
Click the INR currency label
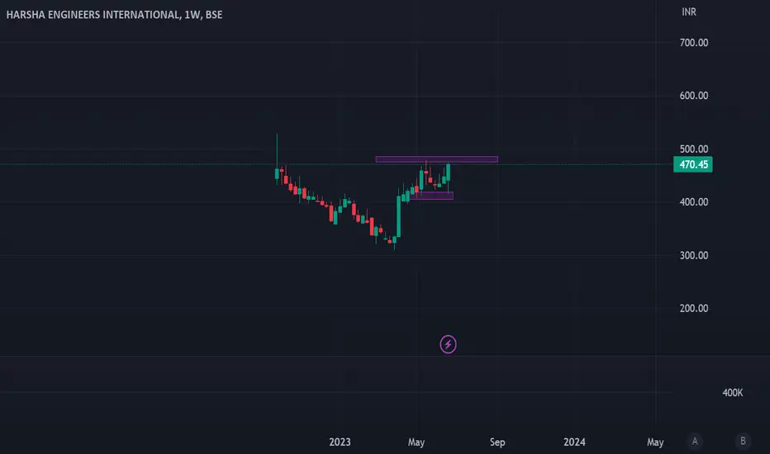688,12
